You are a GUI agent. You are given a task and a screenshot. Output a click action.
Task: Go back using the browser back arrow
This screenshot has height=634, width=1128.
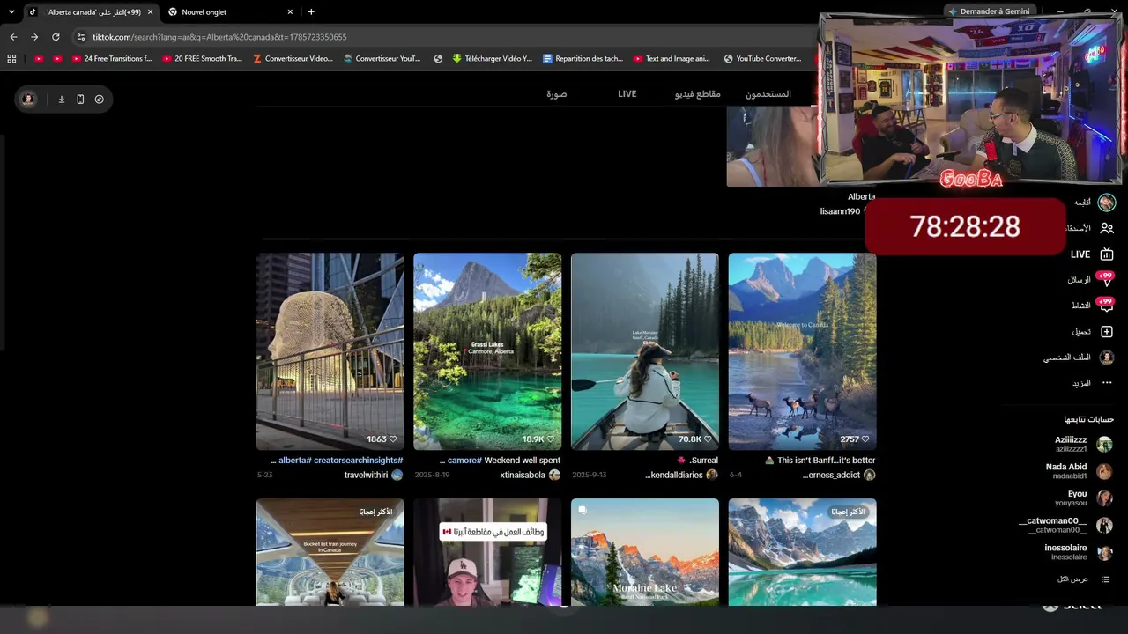(x=13, y=37)
